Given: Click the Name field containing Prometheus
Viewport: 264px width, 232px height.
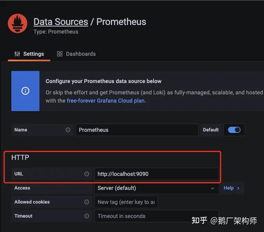Looking at the screenshot, I should click(137, 130).
